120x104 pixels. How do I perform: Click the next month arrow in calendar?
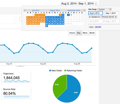click(x=84, y=10)
